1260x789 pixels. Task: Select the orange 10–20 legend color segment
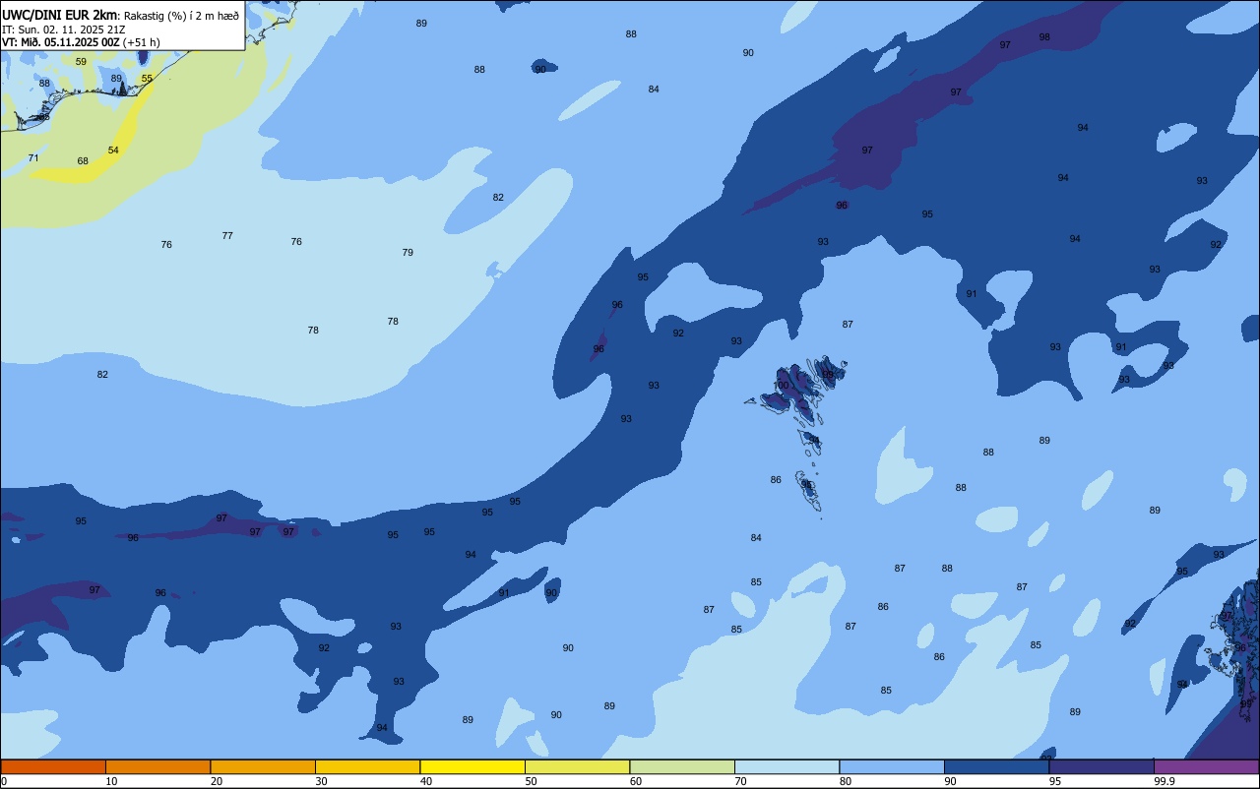tap(157, 766)
